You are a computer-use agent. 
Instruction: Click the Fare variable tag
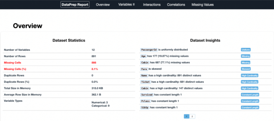(x=144, y=69)
